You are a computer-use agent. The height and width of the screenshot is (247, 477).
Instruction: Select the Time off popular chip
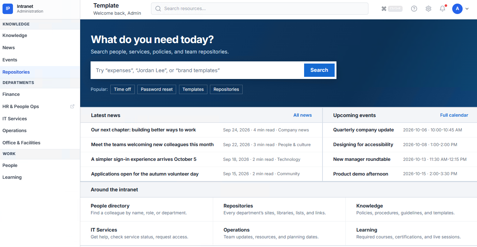(x=123, y=89)
